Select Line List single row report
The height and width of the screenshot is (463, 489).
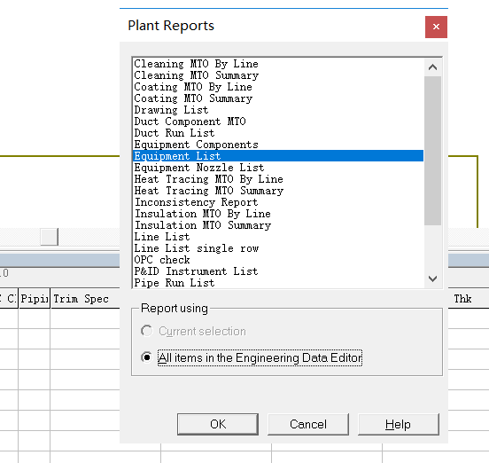pos(278,248)
